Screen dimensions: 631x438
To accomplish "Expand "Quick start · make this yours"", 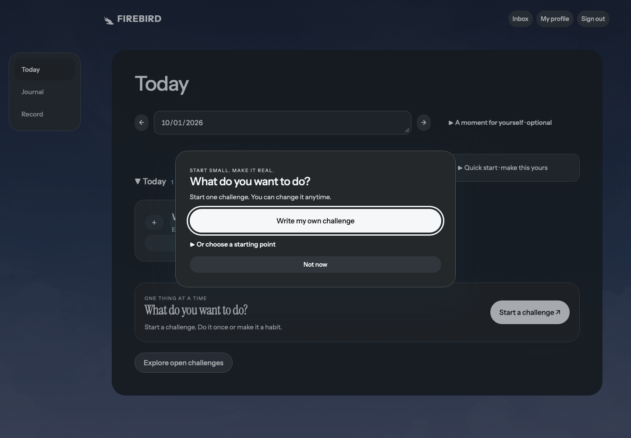I will pyautogui.click(x=503, y=168).
